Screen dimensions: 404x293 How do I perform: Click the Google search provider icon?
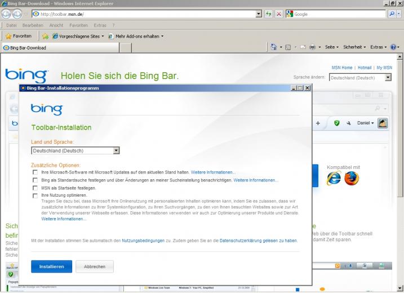point(290,14)
